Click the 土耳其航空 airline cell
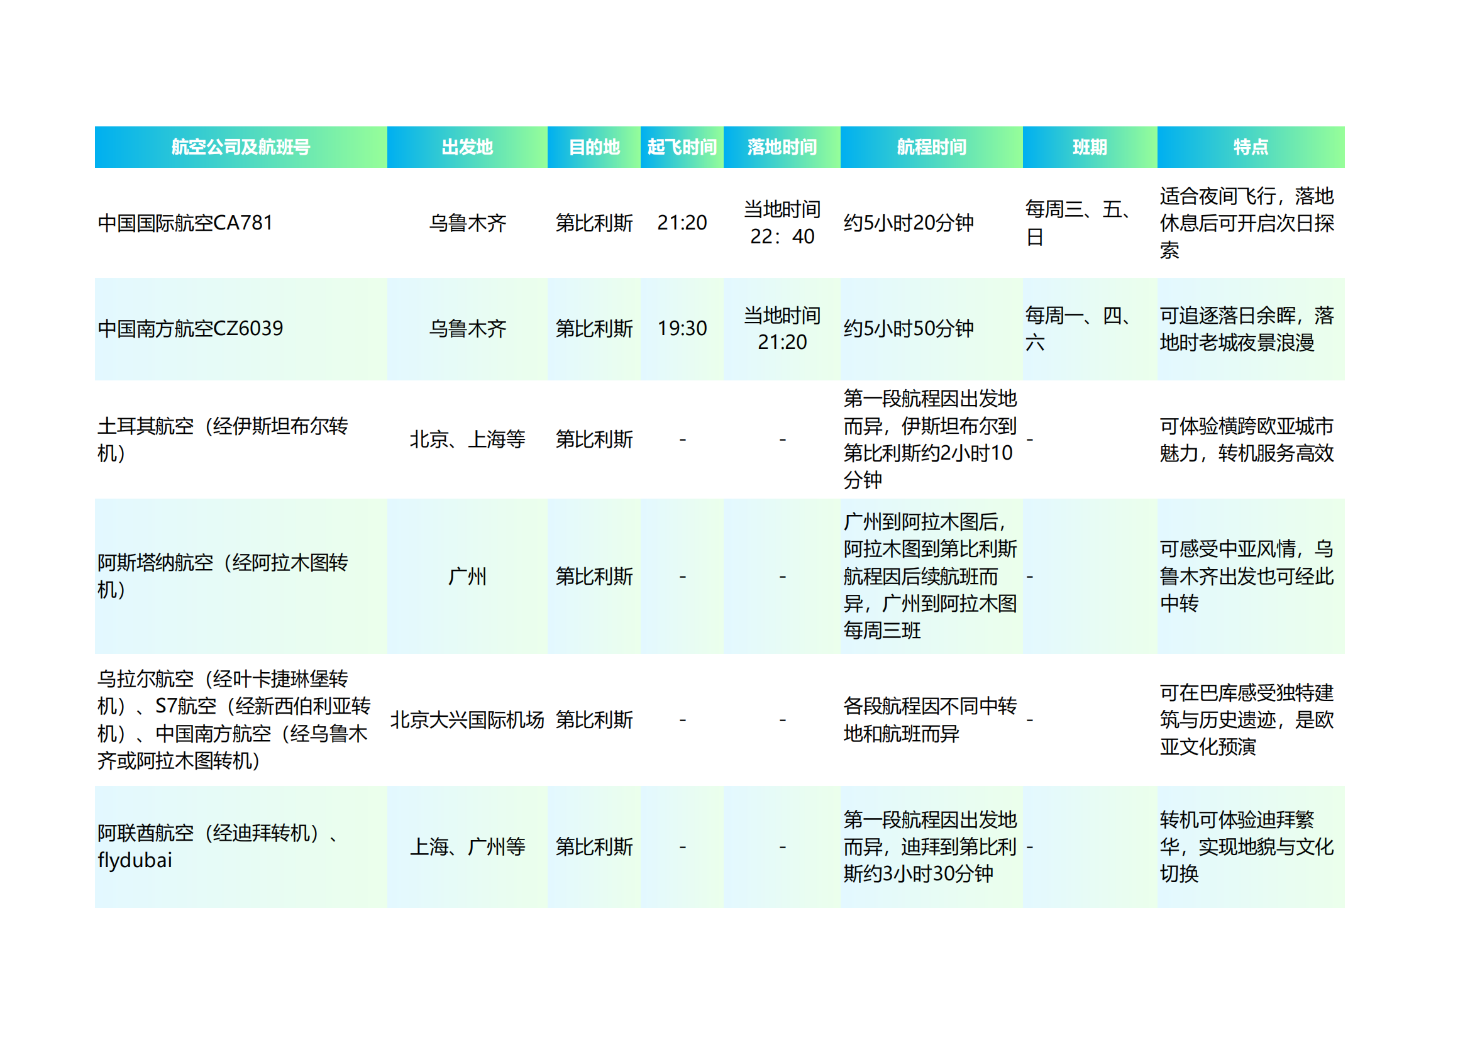This screenshot has width=1470, height=1040. (x=222, y=440)
